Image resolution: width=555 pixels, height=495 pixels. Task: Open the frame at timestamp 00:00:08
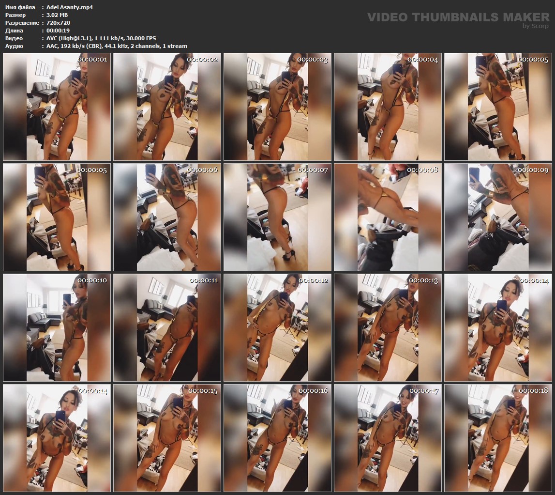tap(388, 217)
